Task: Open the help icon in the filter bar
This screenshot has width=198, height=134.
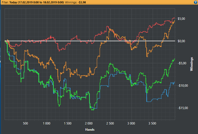Action: [x=195, y=2]
